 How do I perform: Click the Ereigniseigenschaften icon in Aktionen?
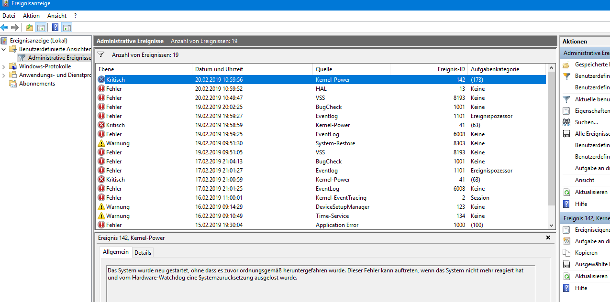click(x=566, y=230)
